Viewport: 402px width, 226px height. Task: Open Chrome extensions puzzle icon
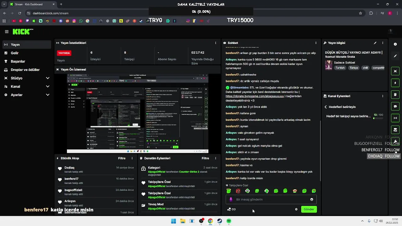point(371,13)
